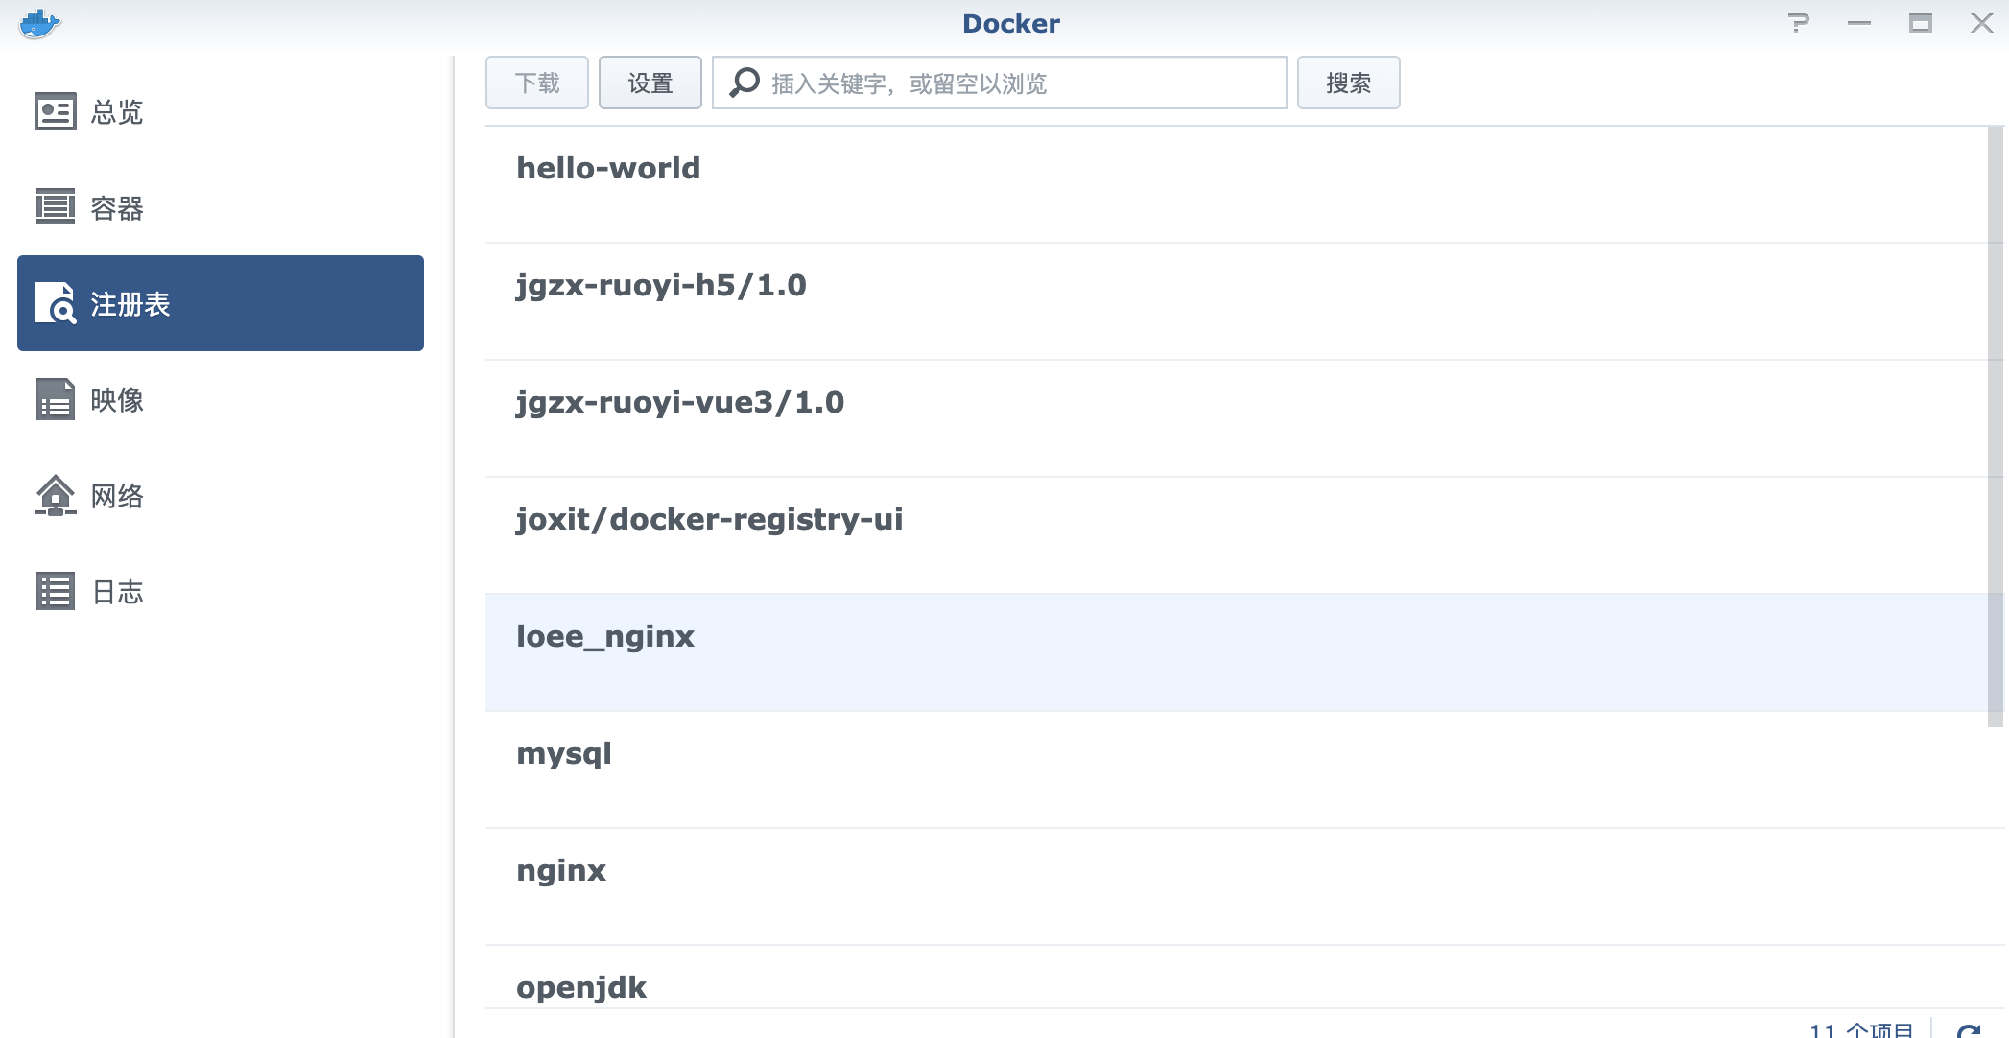Screen dimensions: 2009x1038
Task: Click the 下载 (Download) button
Action: pos(536,83)
